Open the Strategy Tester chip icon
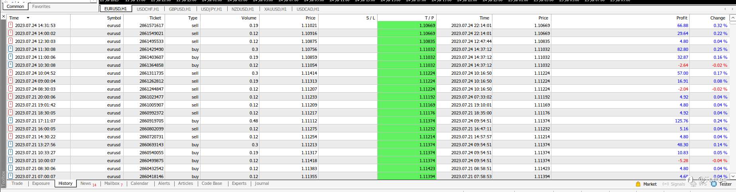The width and height of the screenshot is (736, 192). click(714, 184)
